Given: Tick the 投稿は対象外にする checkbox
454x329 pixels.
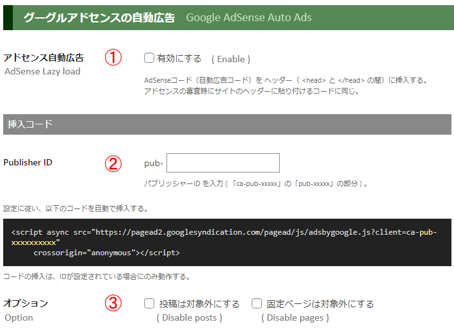Looking at the screenshot, I should (x=149, y=303).
